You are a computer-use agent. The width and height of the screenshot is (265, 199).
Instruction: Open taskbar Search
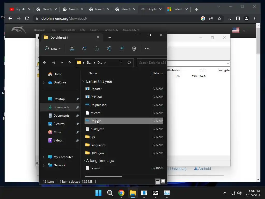[110, 193]
